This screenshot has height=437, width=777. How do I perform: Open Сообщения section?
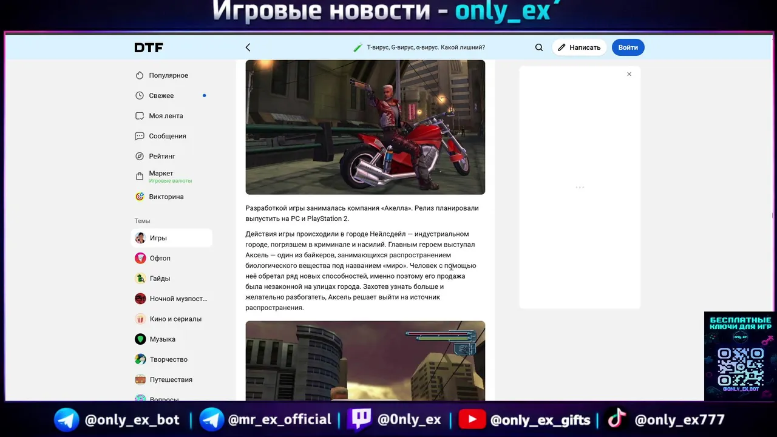[168, 136]
